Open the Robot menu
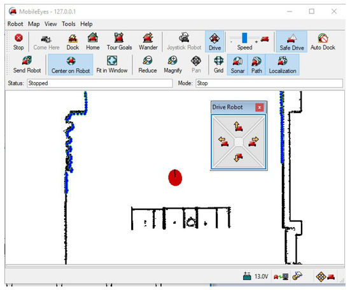The image size is (350, 290). tap(15, 24)
